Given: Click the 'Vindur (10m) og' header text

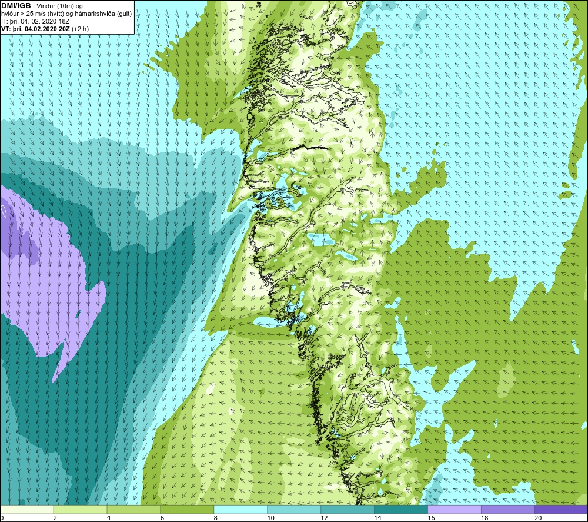Looking at the screenshot, I should click(59, 6).
